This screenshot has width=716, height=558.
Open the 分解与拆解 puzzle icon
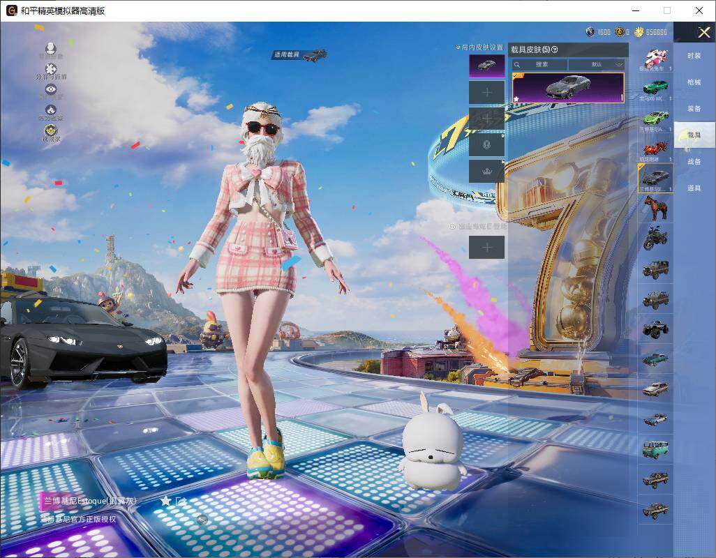coord(51,69)
